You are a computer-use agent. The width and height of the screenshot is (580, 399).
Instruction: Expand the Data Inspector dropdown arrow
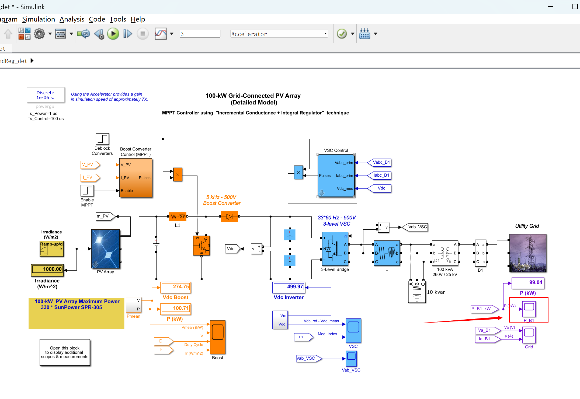pyautogui.click(x=172, y=34)
